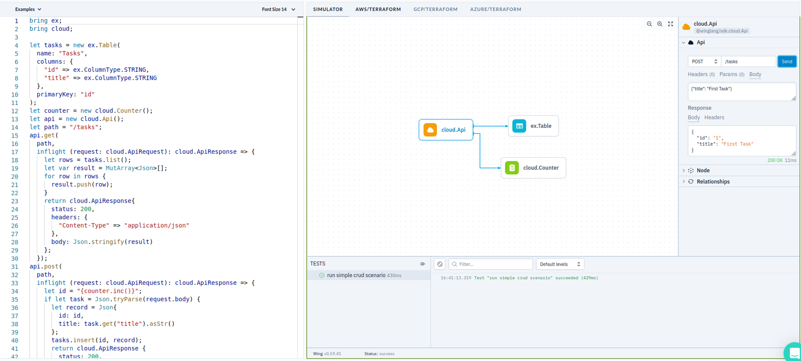
Task: Switch to the GCP/TERRAFORM tab
Action: (435, 9)
